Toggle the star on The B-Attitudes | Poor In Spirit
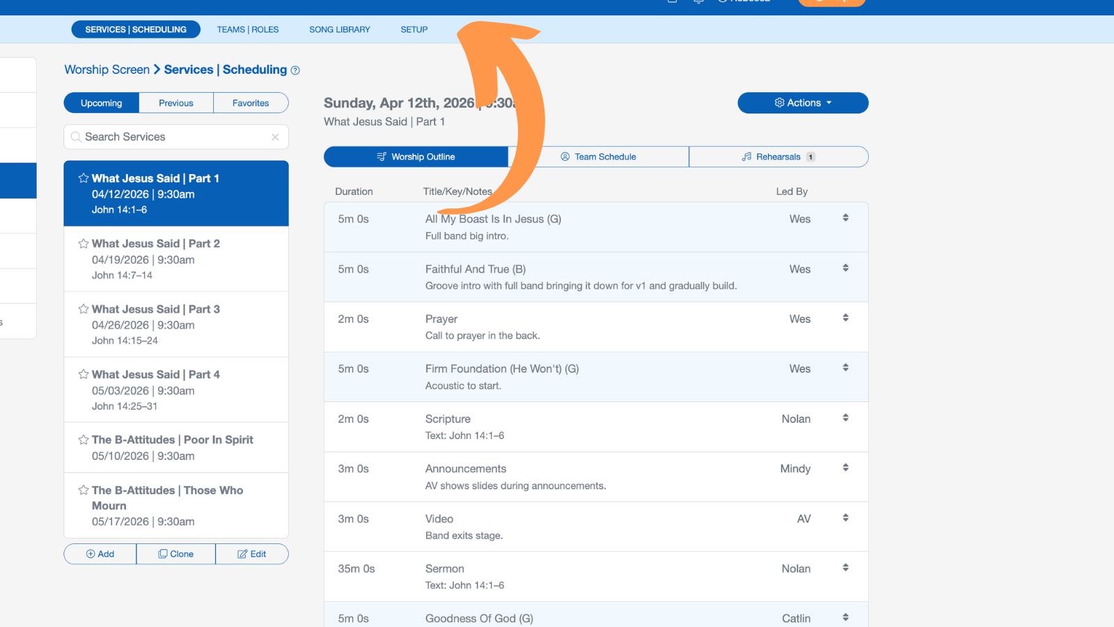 (84, 440)
